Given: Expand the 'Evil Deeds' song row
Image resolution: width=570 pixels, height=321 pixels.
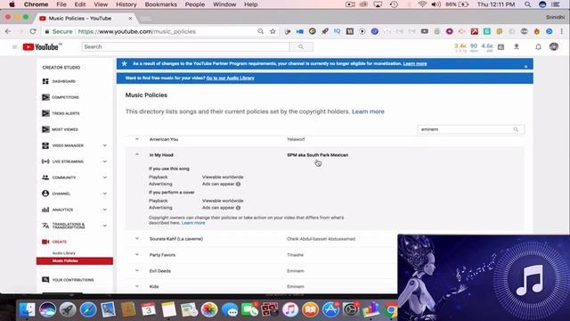Looking at the screenshot, I should [x=137, y=271].
